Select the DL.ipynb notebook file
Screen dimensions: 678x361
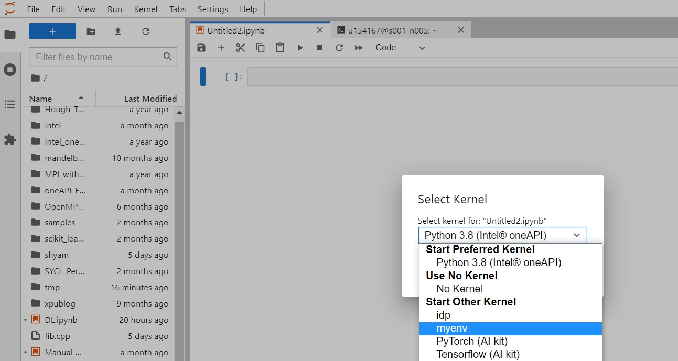[98, 320]
